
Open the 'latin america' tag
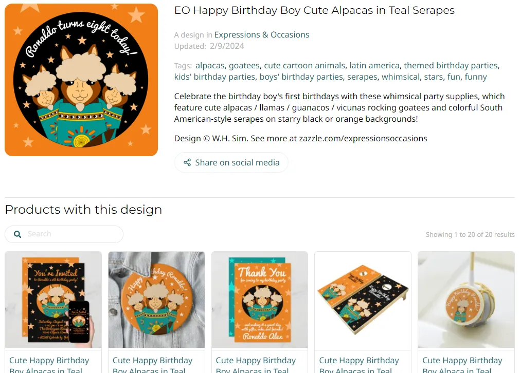click(374, 66)
